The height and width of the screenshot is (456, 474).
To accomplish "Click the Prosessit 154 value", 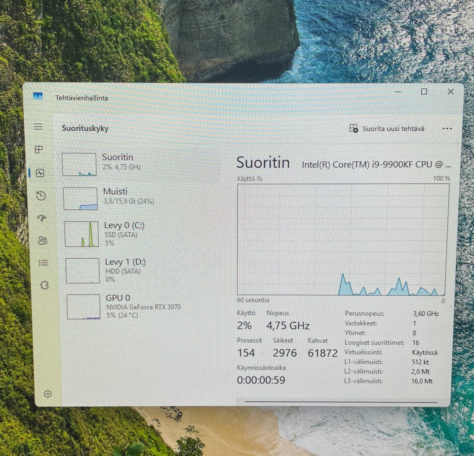I will [x=246, y=353].
